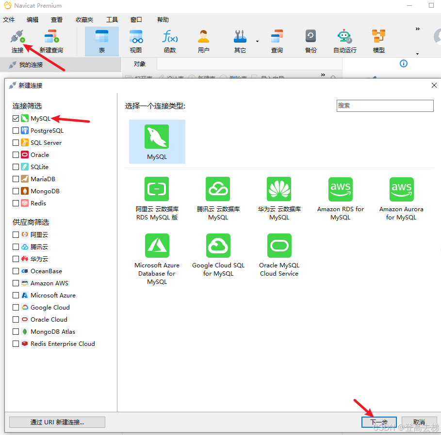Screen dimensions: 441x435
Task: Open the View (视图) toolbar icon
Action: pos(136,41)
